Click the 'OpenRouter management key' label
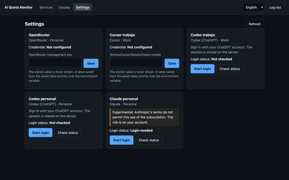This screenshot has width=289, height=180. point(51,55)
